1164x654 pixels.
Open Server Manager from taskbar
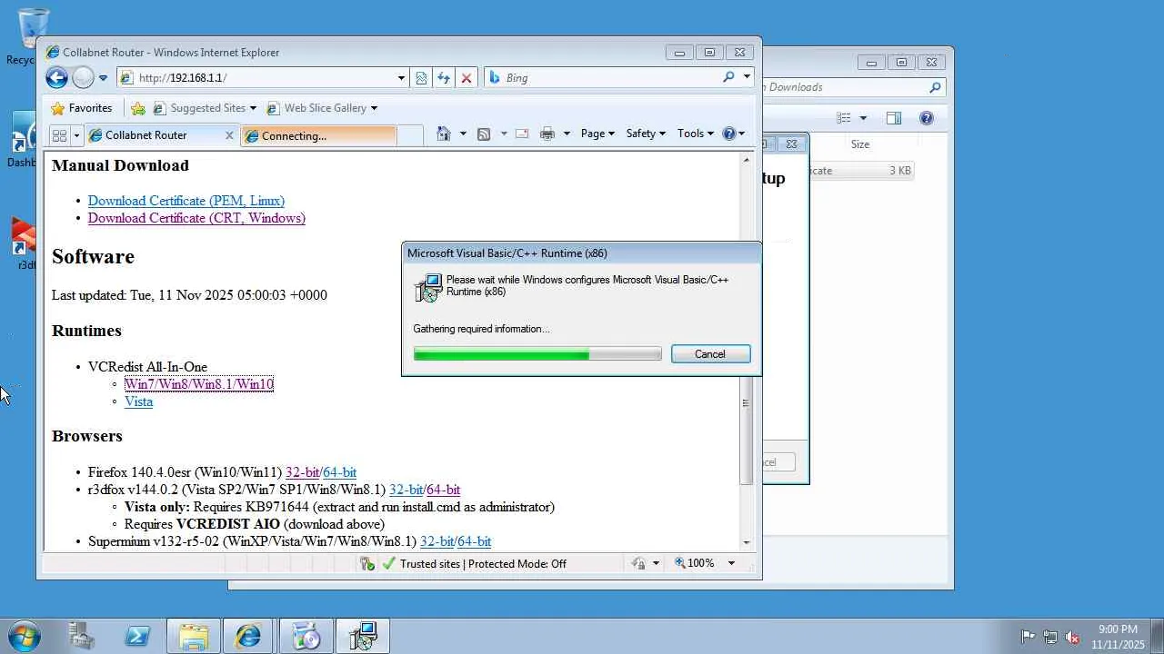point(82,636)
